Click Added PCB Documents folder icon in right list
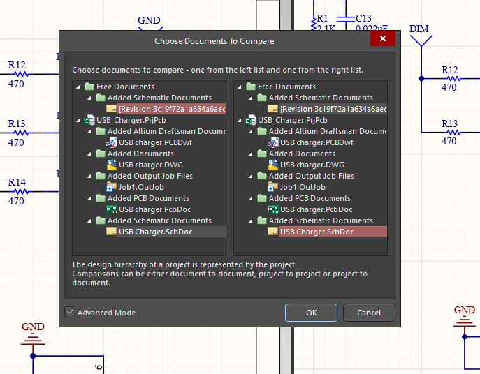480x374 pixels. [262, 198]
